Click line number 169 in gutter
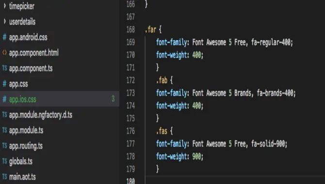Image resolution: width=325 pixels, height=184 pixels. click(x=130, y=42)
